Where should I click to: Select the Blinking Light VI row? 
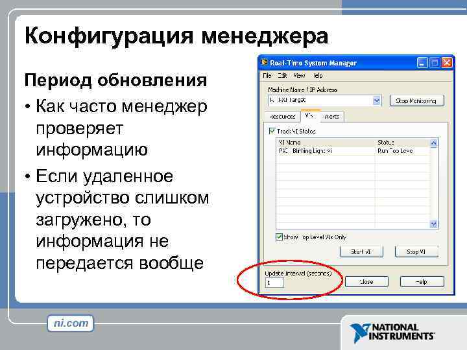(353, 151)
